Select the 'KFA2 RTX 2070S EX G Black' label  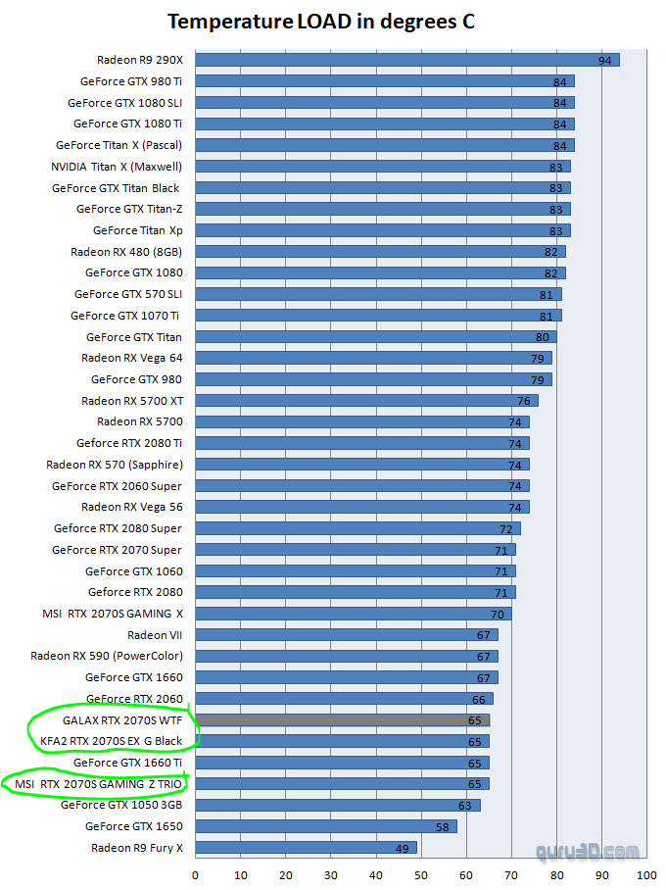[112, 741]
